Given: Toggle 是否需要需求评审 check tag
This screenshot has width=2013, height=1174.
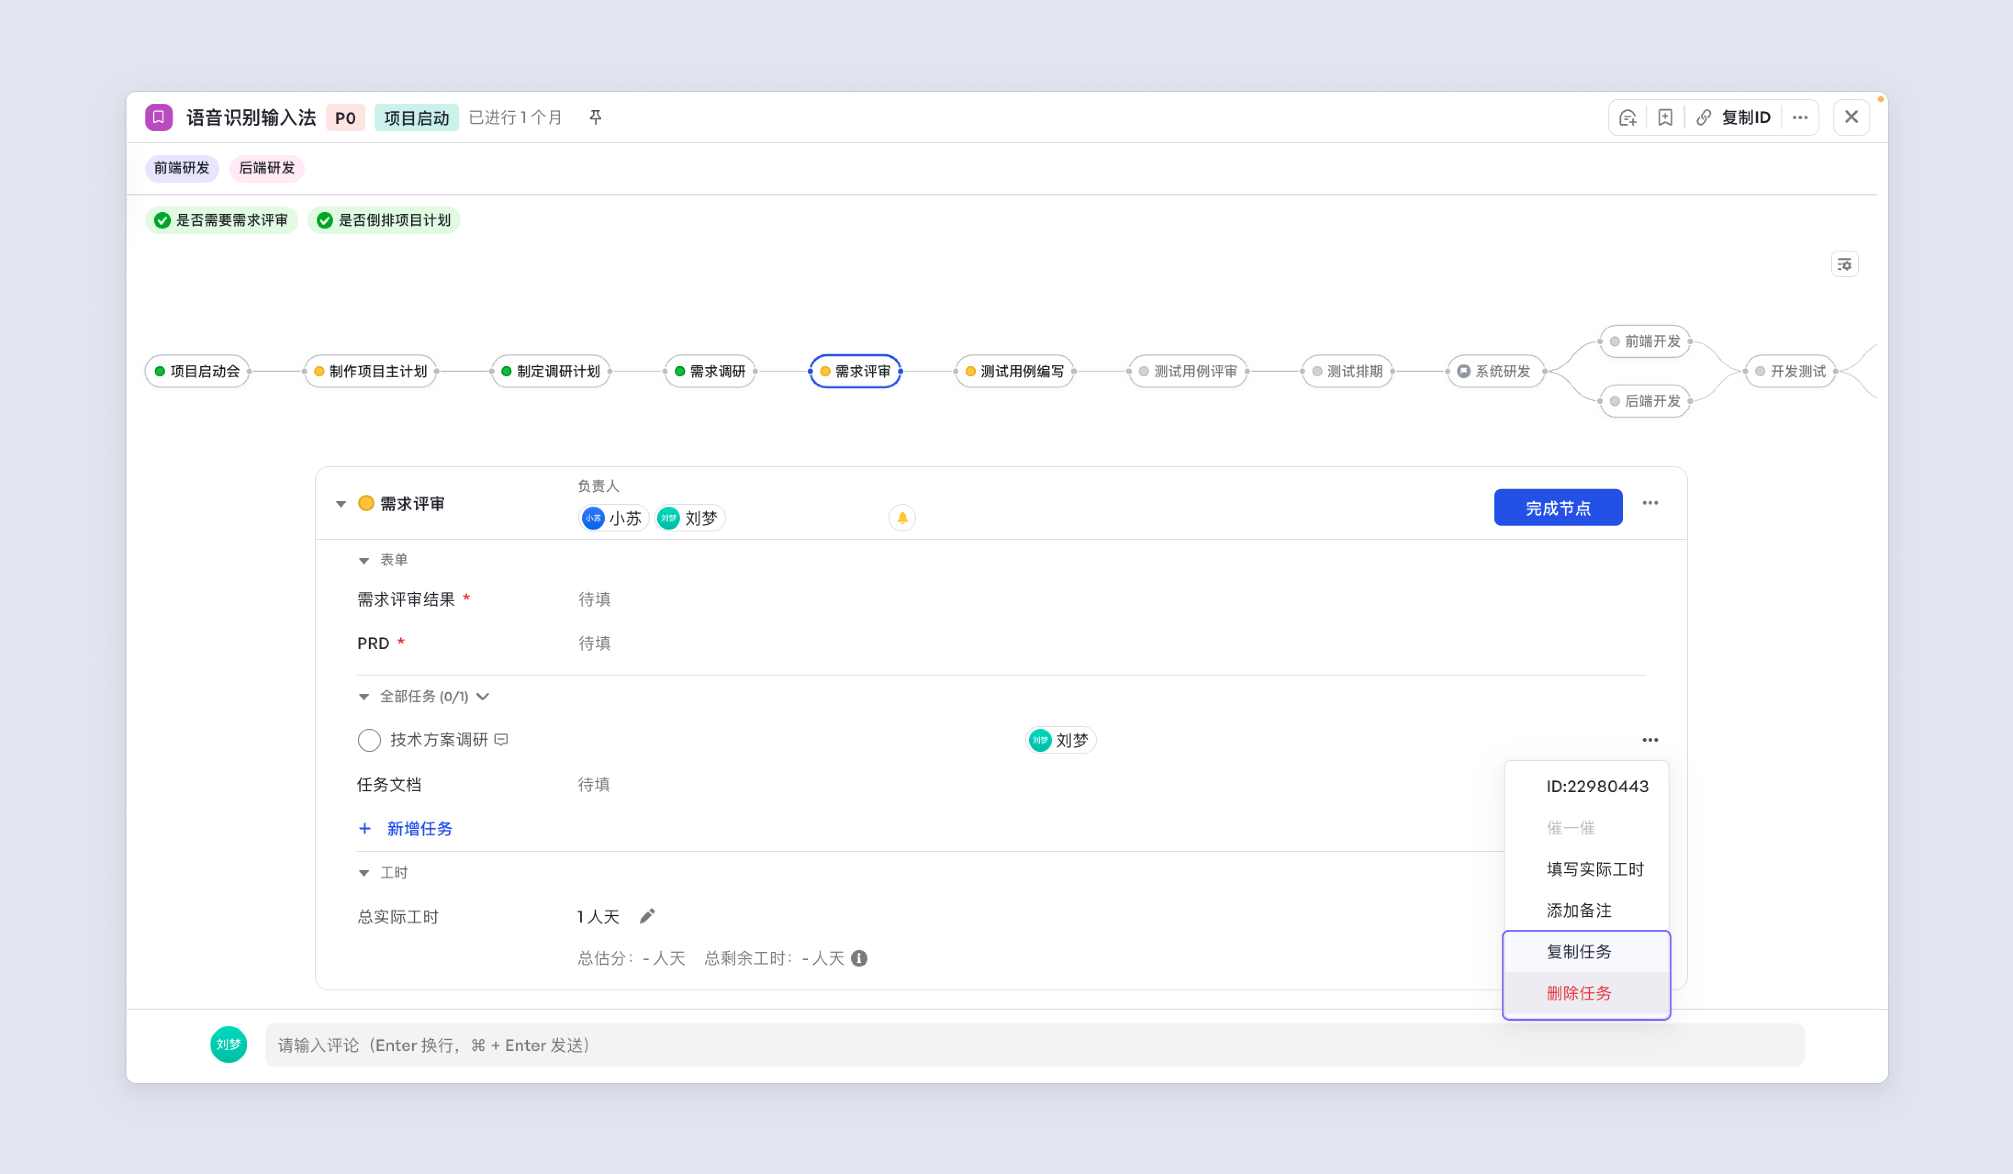Looking at the screenshot, I should 221,220.
